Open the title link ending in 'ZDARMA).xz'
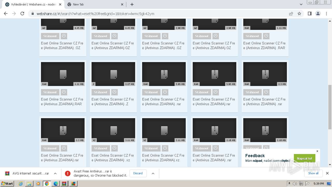 [x=163, y=158]
